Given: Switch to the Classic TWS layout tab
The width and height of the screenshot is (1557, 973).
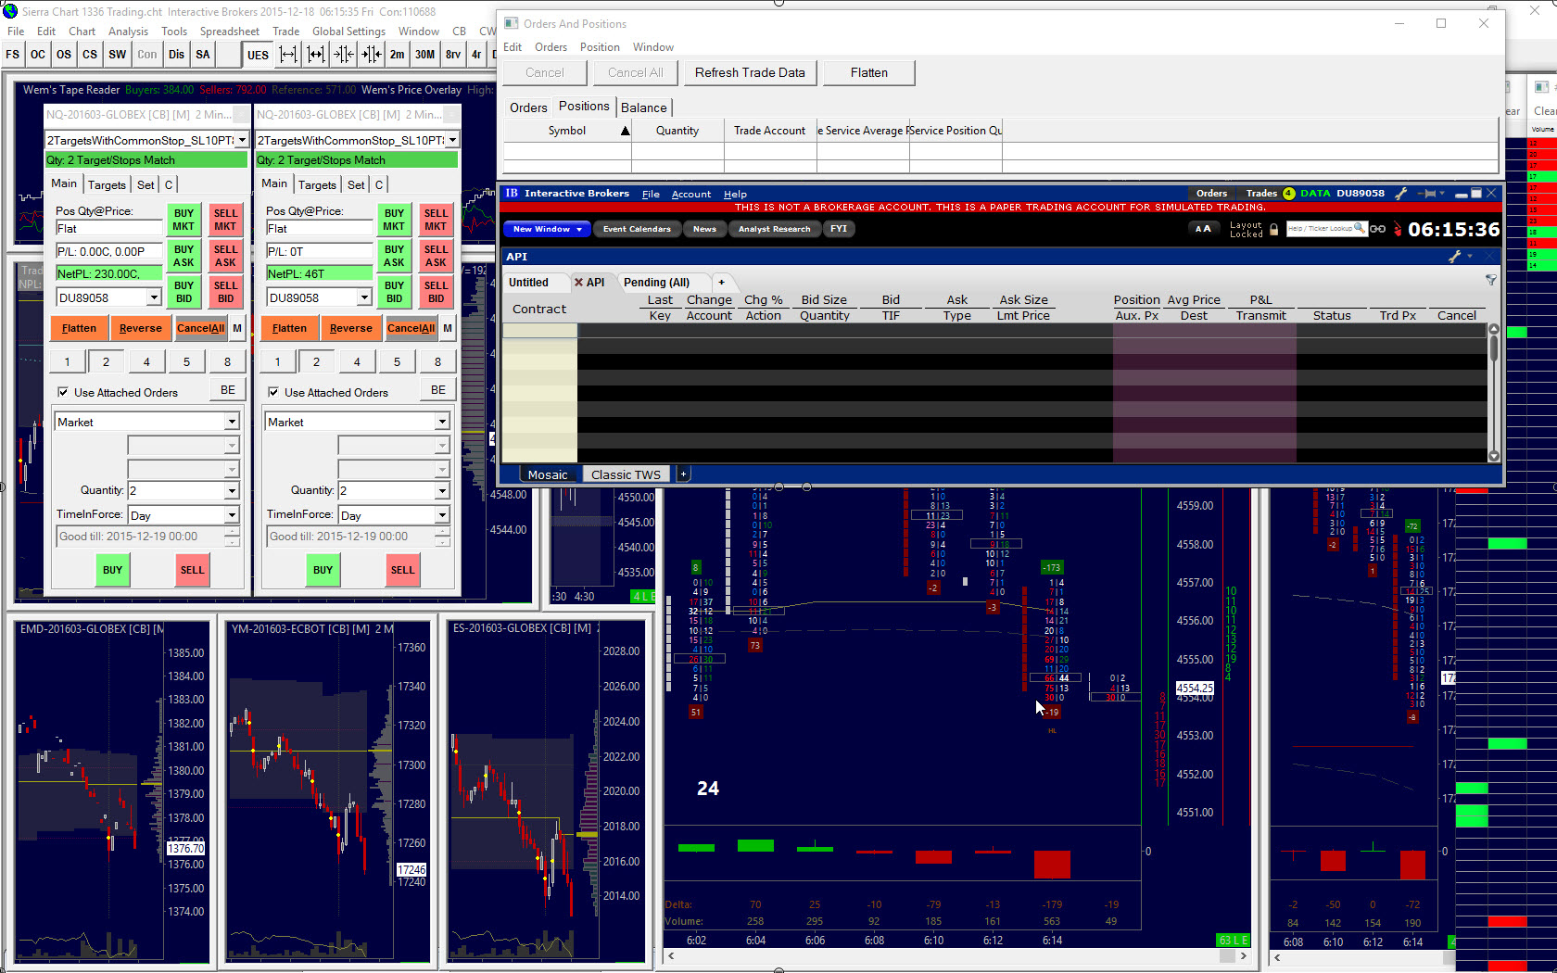Looking at the screenshot, I should [x=626, y=474].
